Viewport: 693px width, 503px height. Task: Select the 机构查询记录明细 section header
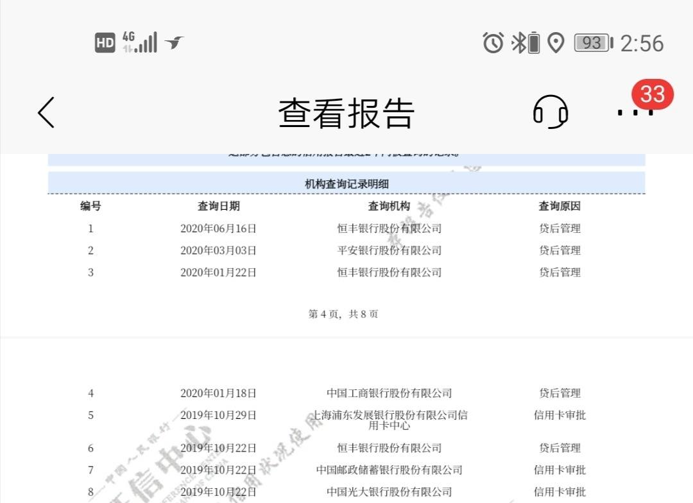(x=346, y=184)
